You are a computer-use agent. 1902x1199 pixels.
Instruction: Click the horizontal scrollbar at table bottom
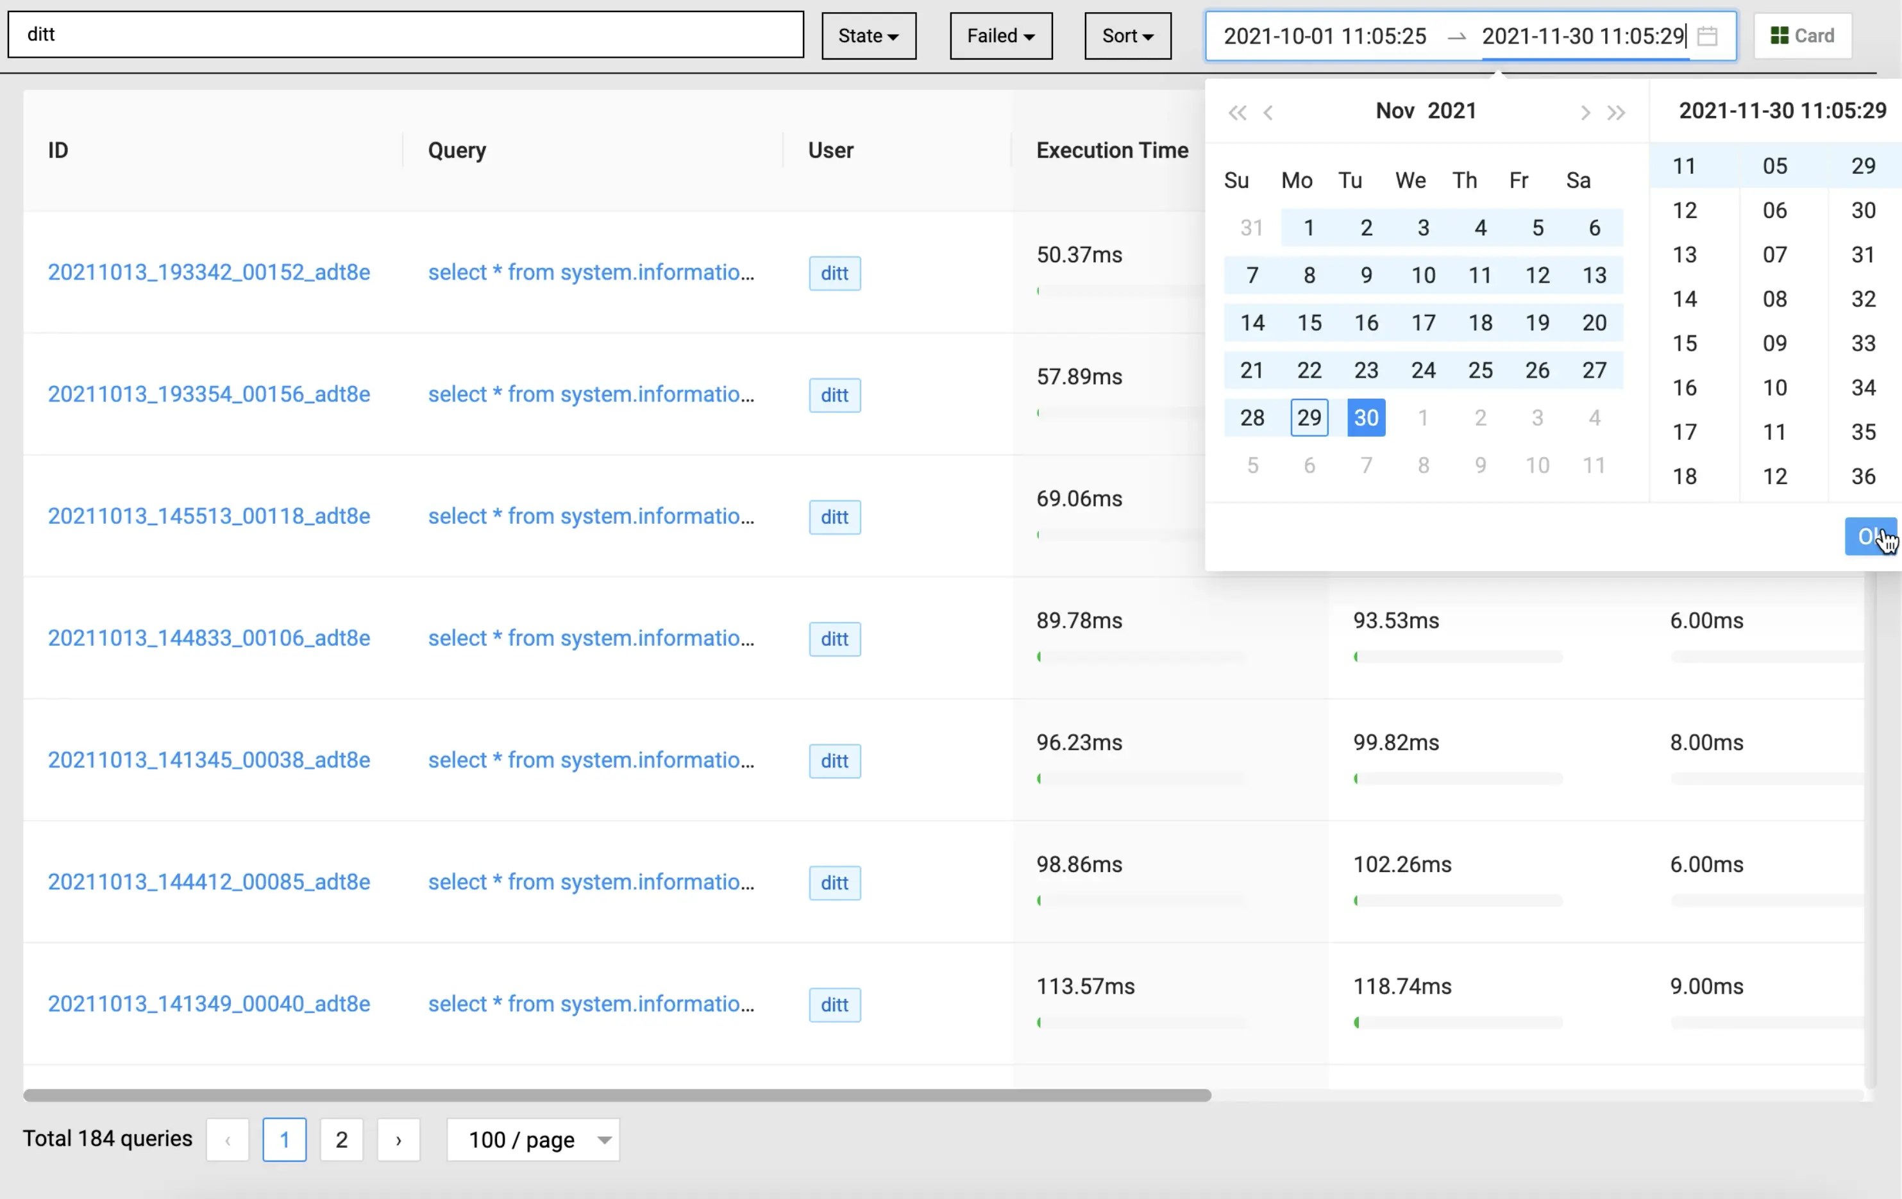pos(616,1096)
